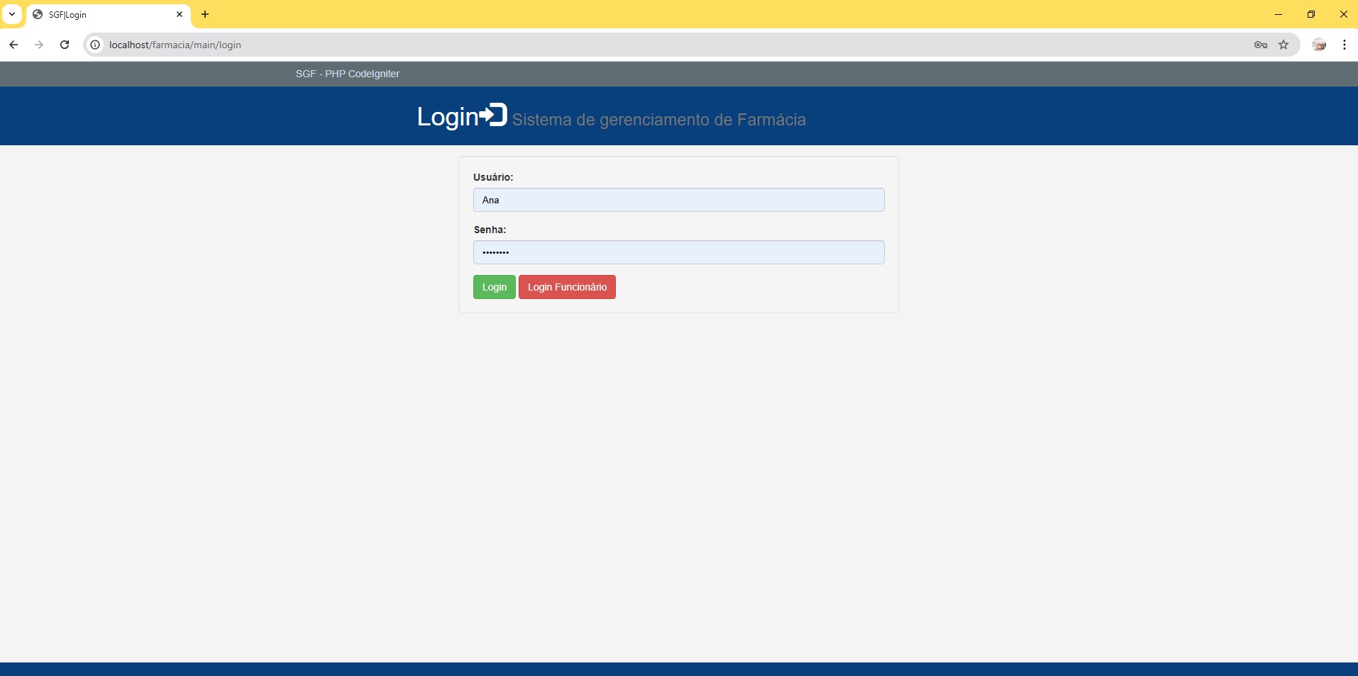Open the saved passwords key icon
The image size is (1358, 676).
click(1260, 45)
